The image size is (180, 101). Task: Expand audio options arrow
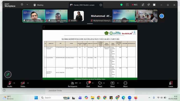14,83
